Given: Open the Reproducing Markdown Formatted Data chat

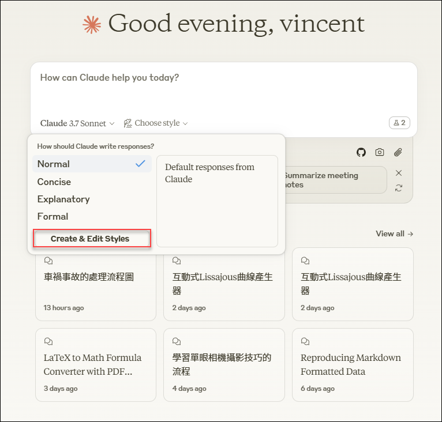Looking at the screenshot, I should coord(353,365).
